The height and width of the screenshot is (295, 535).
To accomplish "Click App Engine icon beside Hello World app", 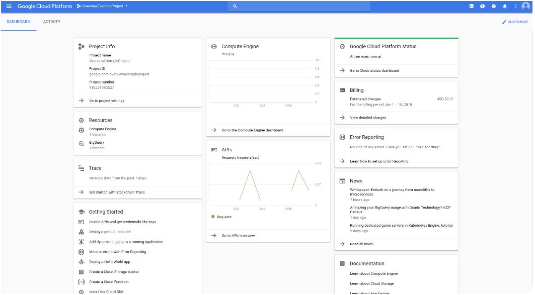I will 81,262.
